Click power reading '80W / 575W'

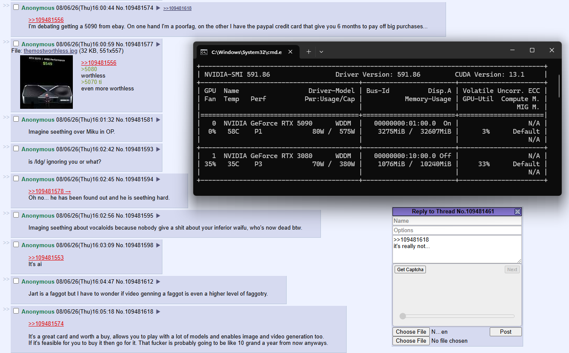tap(333, 132)
